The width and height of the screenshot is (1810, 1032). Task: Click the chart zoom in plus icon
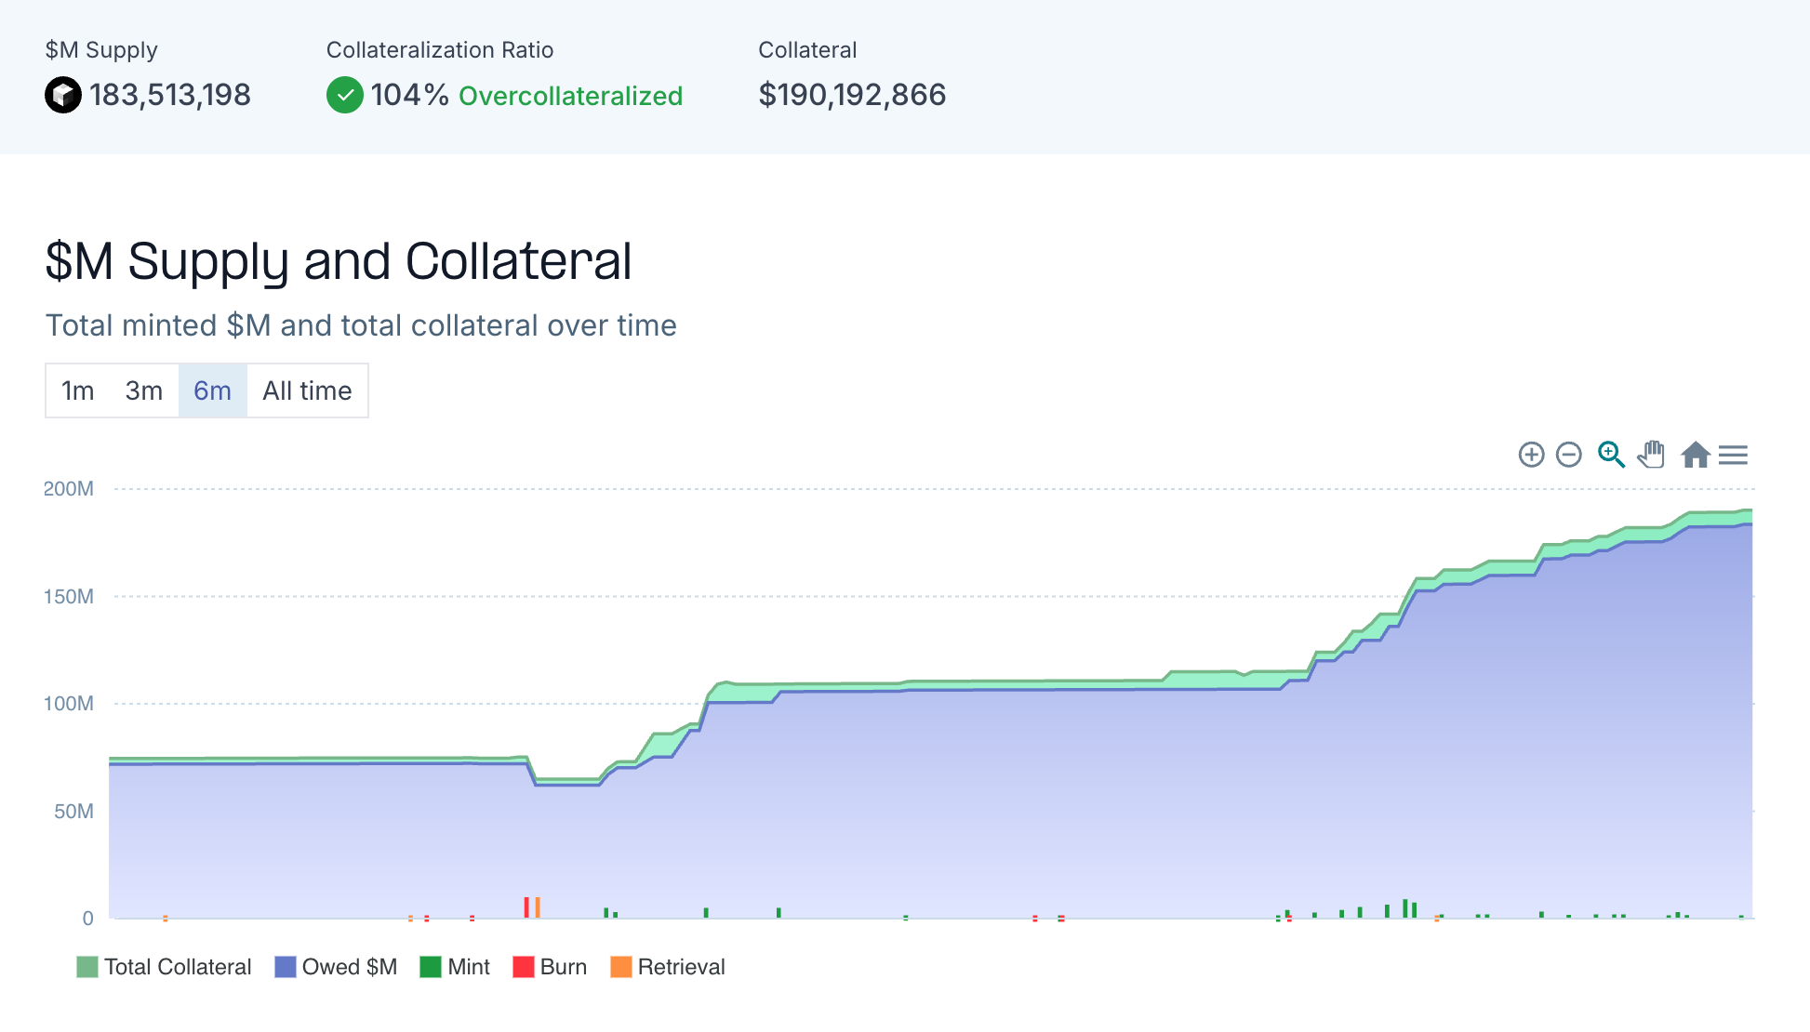[x=1531, y=455]
